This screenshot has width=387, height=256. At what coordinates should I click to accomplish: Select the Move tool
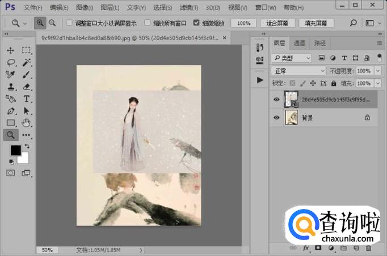pyautogui.click(x=11, y=50)
